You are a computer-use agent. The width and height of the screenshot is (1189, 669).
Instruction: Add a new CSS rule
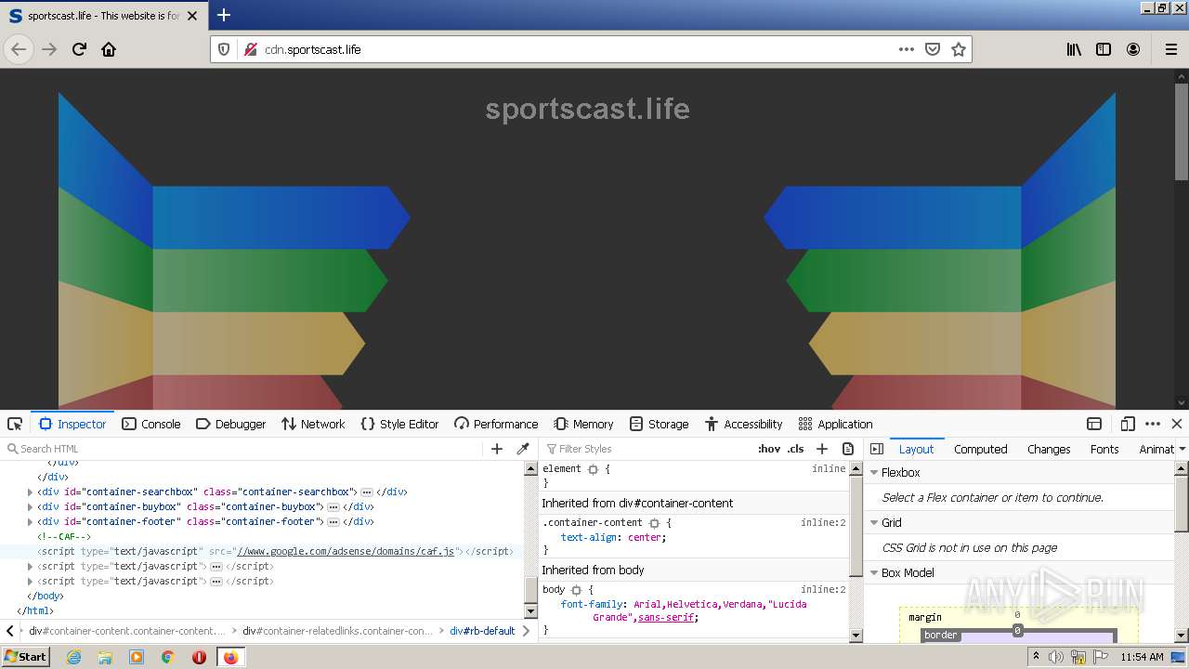822,449
